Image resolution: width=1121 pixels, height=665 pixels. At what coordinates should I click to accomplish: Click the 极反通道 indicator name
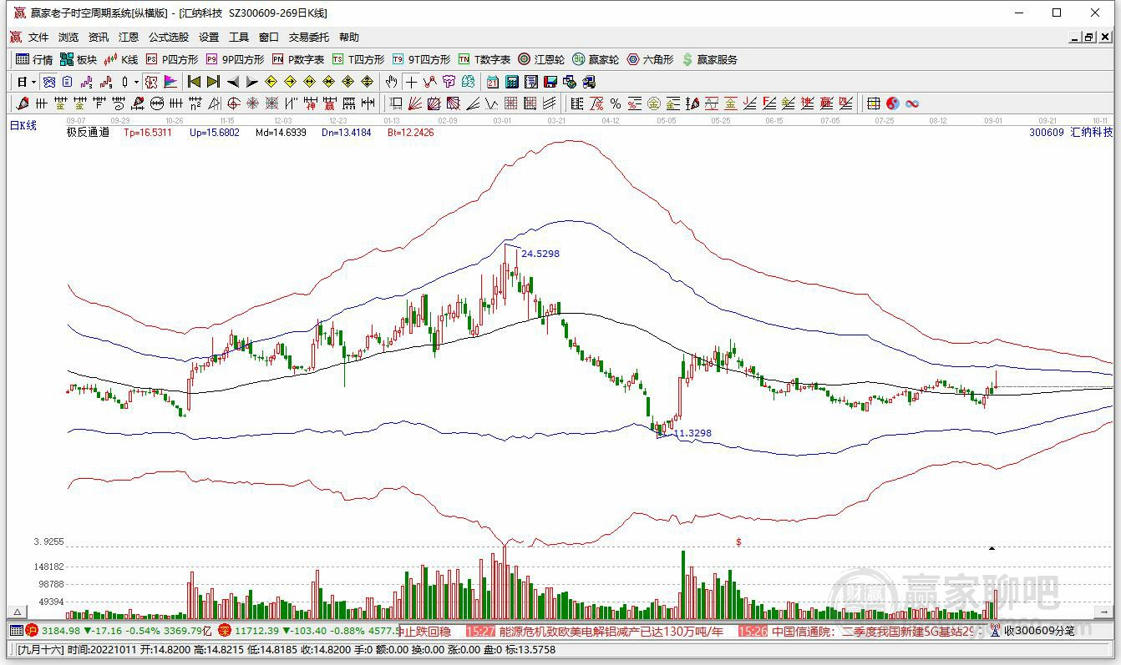coord(88,132)
